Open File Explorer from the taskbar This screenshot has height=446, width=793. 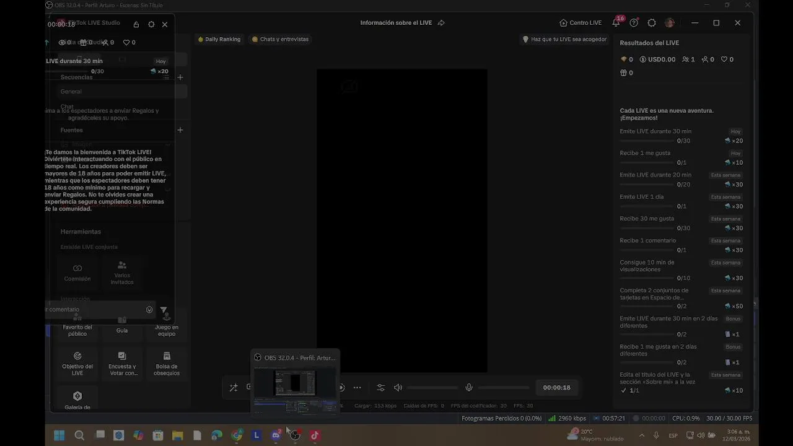pos(177,435)
